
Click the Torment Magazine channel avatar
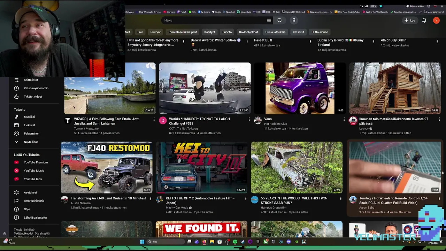(68, 121)
